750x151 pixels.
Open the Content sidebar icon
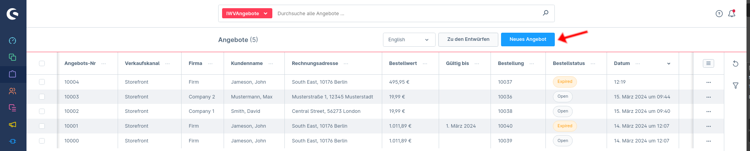(x=12, y=108)
